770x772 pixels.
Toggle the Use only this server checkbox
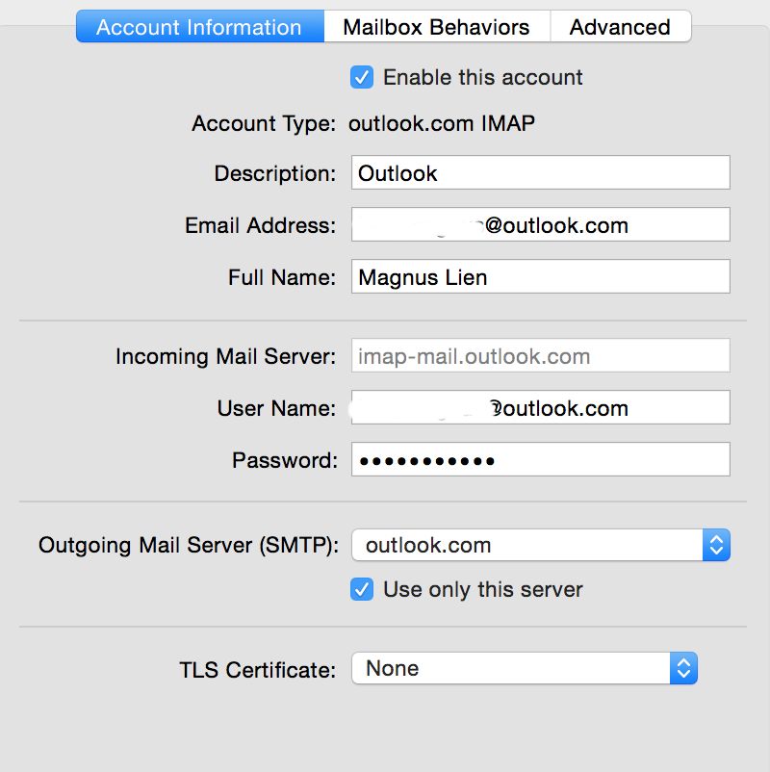click(x=361, y=589)
